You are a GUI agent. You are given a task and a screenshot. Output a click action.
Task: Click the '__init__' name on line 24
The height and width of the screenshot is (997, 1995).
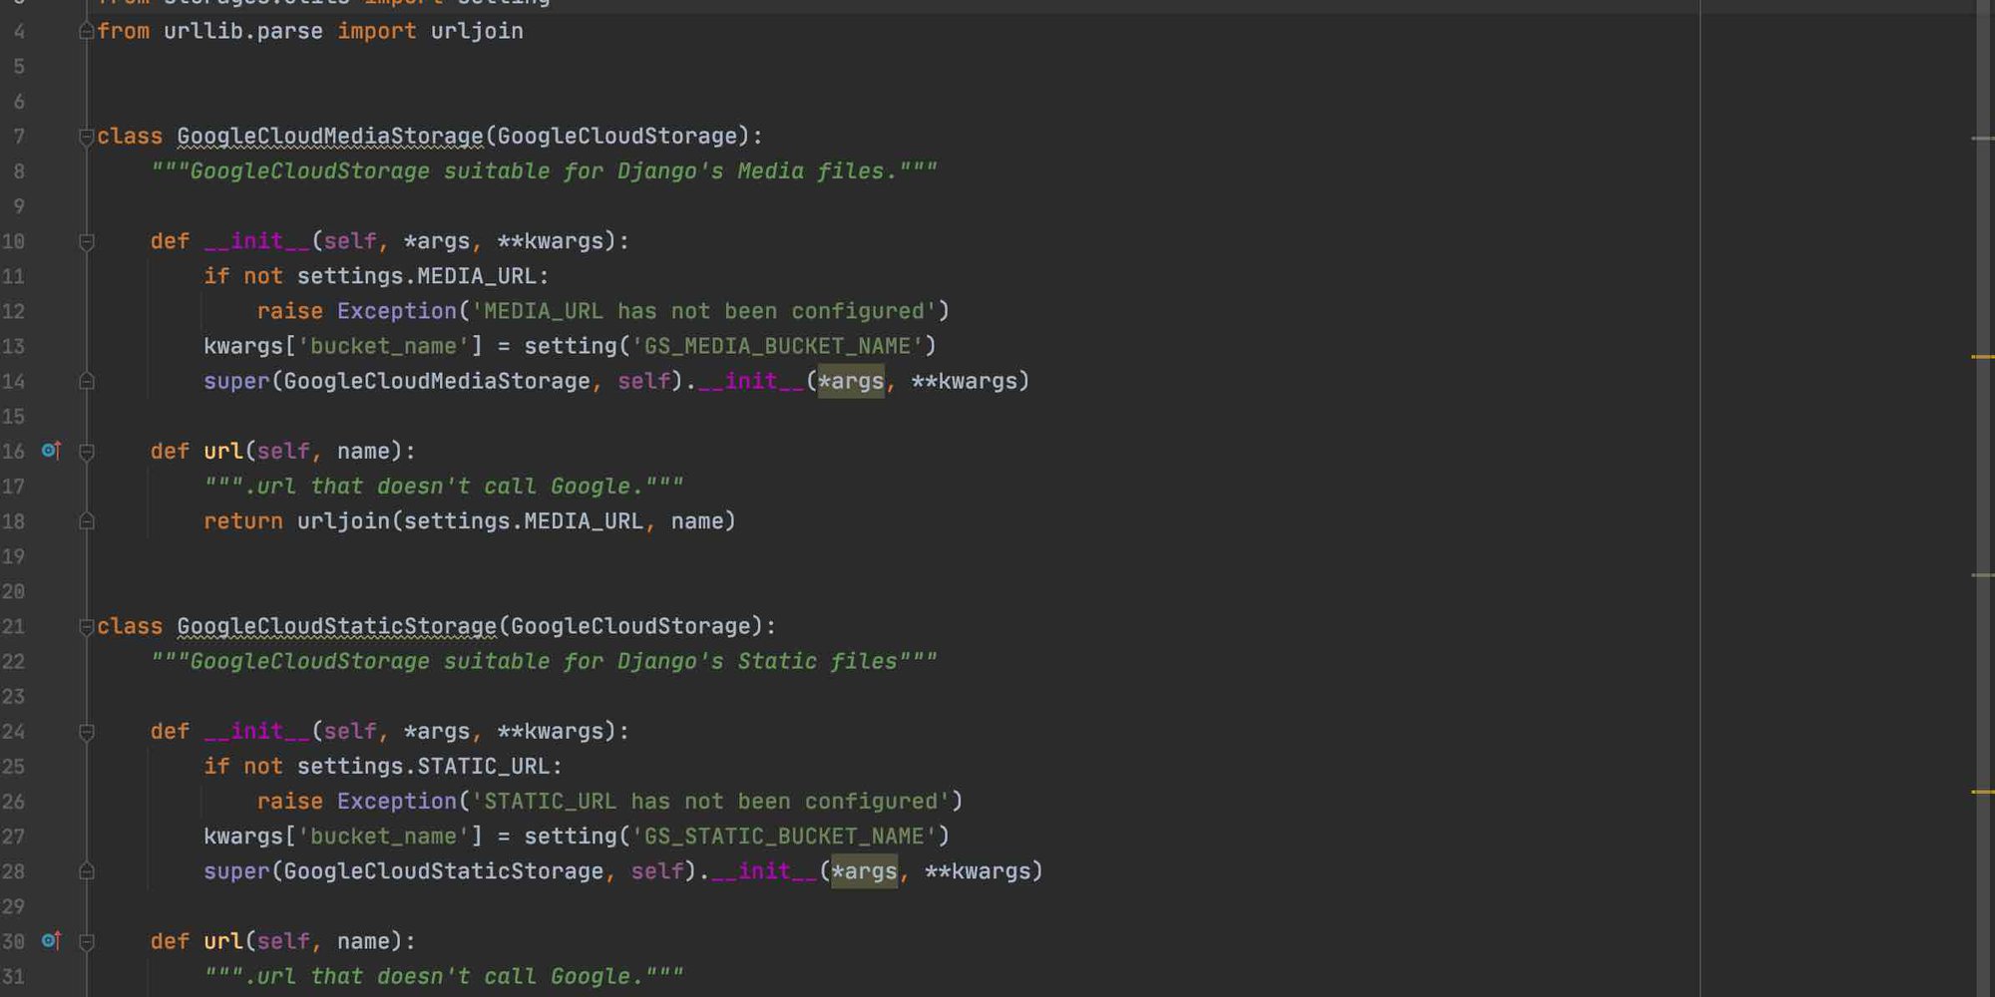click(x=257, y=732)
